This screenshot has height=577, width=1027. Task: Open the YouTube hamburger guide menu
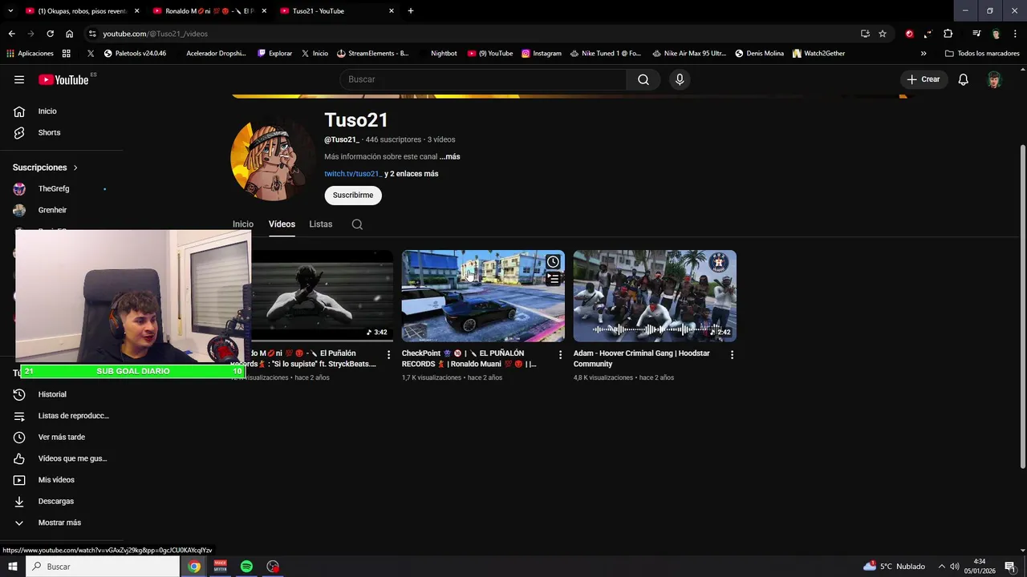[x=19, y=79]
